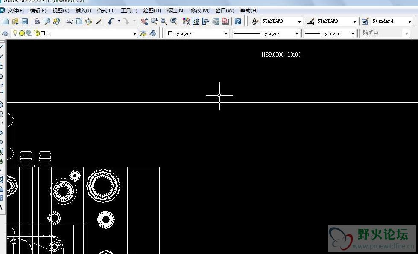Open Plot Preview from the toolbar
Screen dimensions: 418x254
click(x=47, y=21)
